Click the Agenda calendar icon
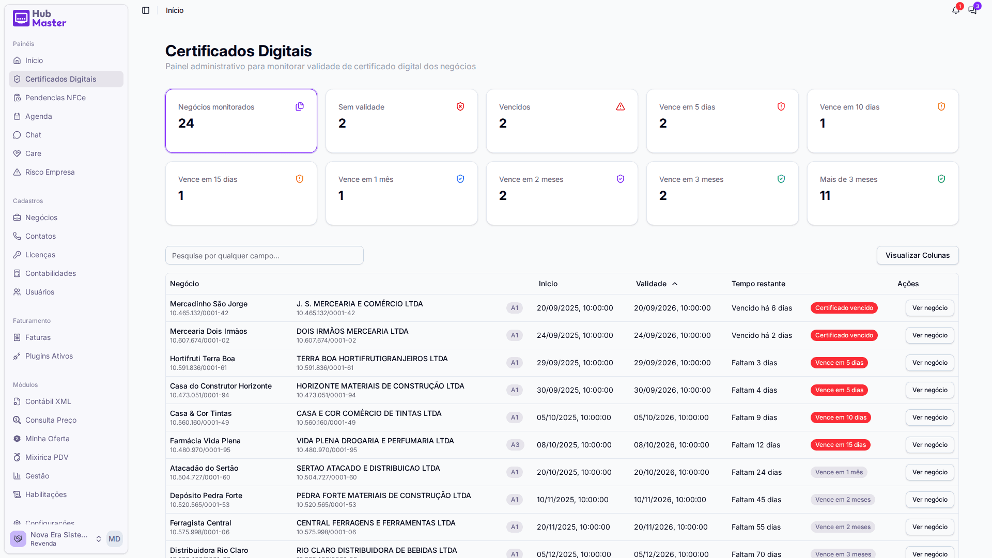This screenshot has height=558, width=992. point(17,116)
